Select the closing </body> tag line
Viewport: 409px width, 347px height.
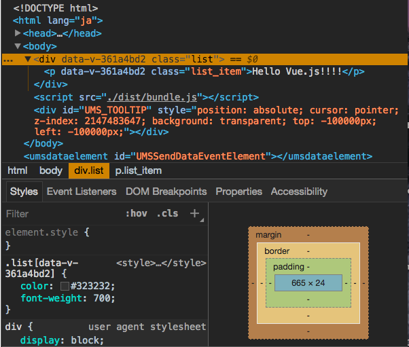43,143
